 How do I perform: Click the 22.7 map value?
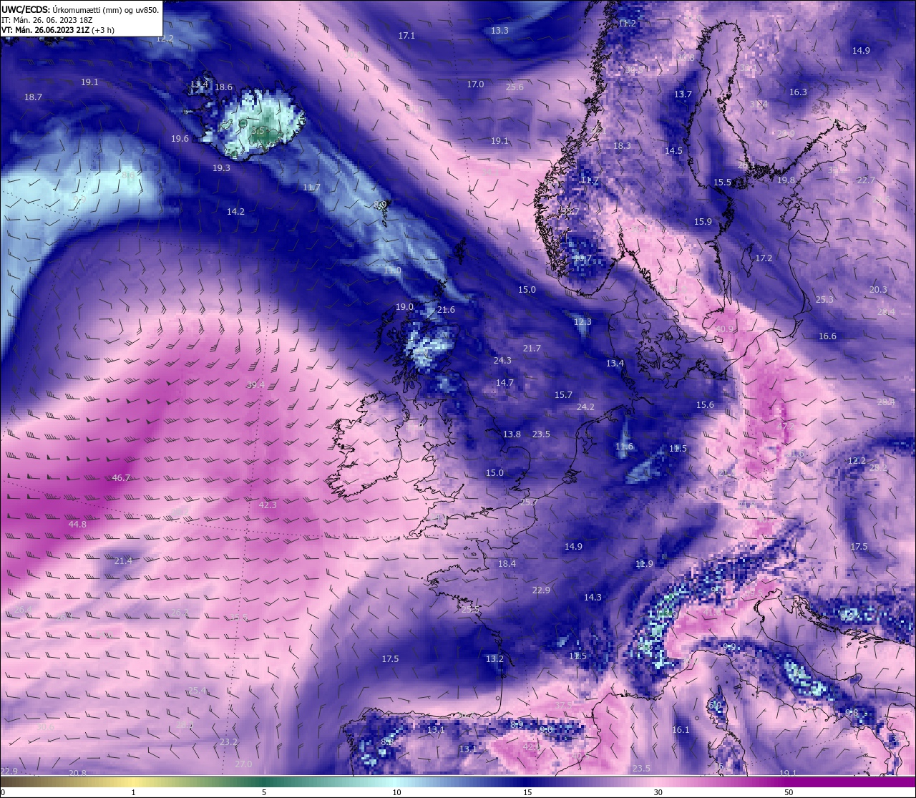[866, 180]
